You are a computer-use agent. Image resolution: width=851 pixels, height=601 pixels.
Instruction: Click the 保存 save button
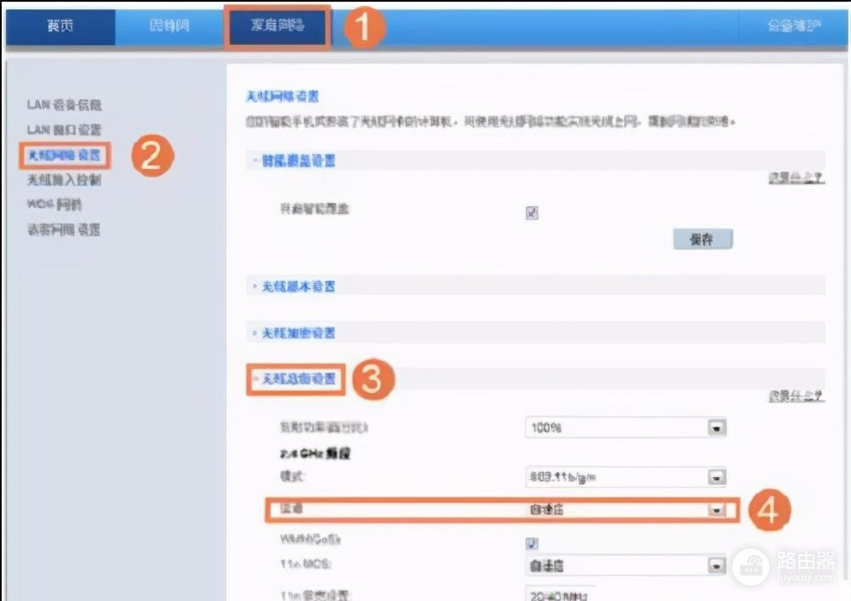[702, 239]
